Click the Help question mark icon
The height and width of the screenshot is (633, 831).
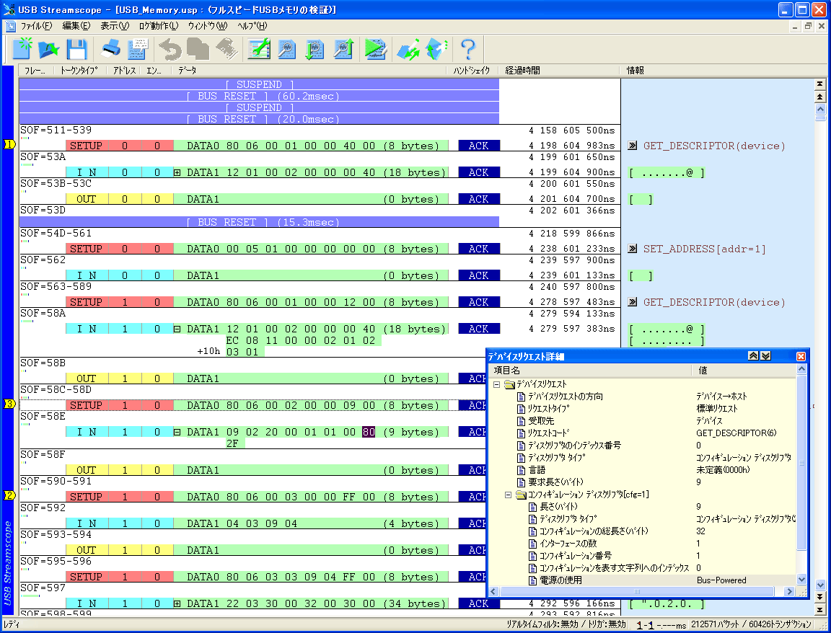tap(468, 49)
